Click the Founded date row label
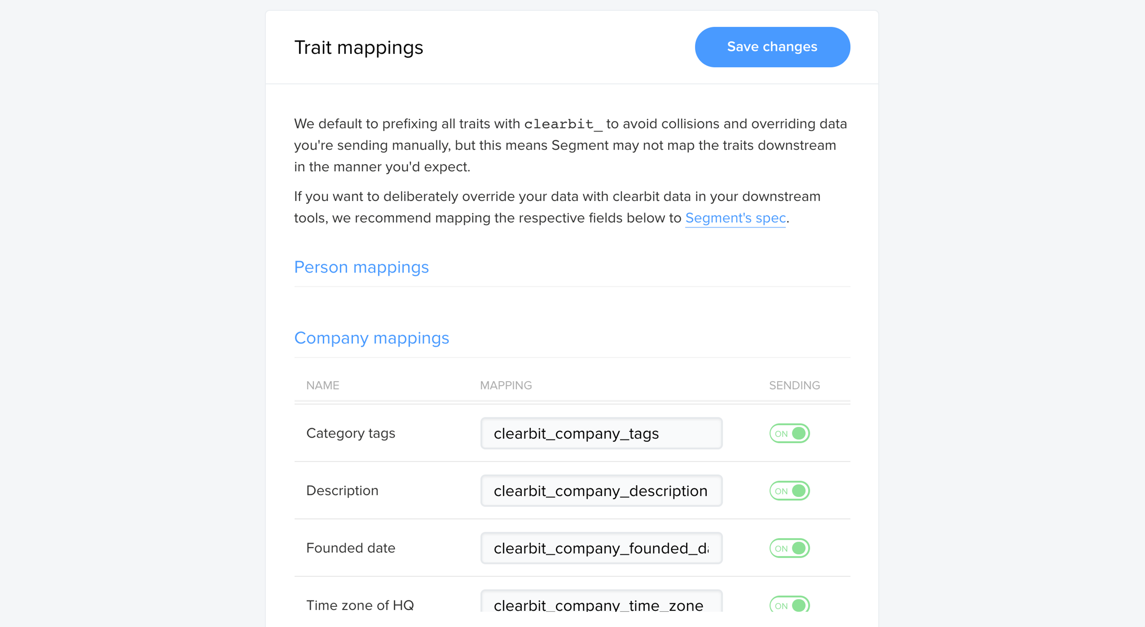 (x=351, y=548)
